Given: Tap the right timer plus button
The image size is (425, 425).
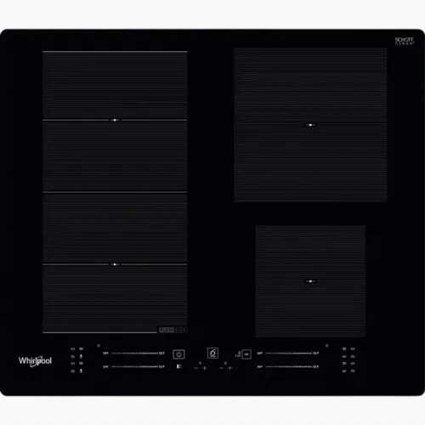Looking at the screenshot, I should (229, 368).
